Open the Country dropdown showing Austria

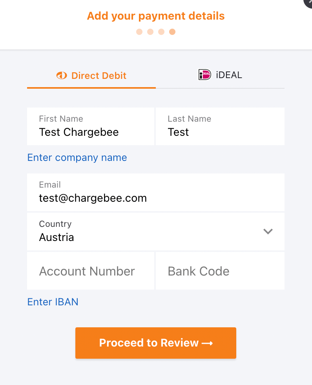[149, 232]
